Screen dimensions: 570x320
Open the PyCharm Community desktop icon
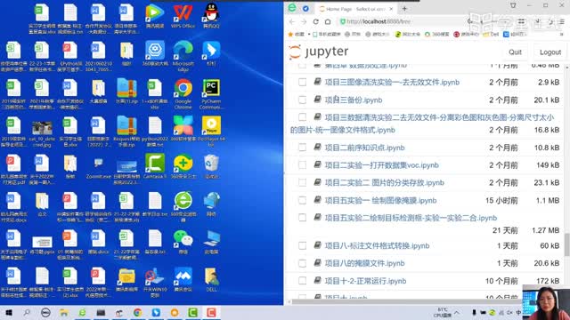click(211, 93)
